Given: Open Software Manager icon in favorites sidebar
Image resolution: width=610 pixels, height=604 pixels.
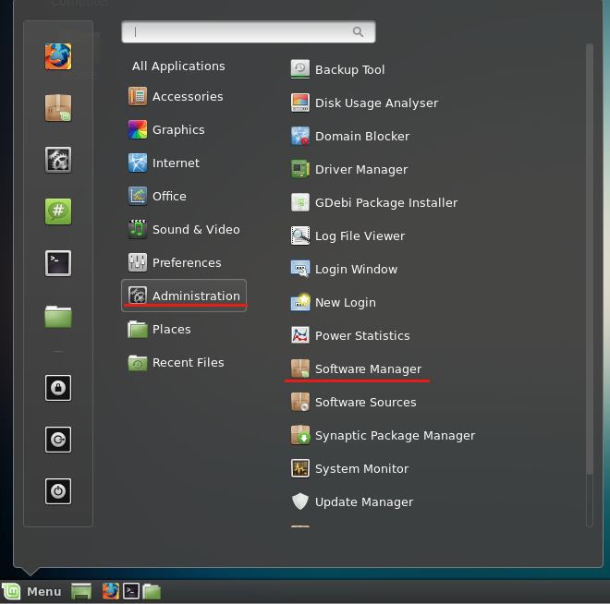Looking at the screenshot, I should click(x=58, y=108).
